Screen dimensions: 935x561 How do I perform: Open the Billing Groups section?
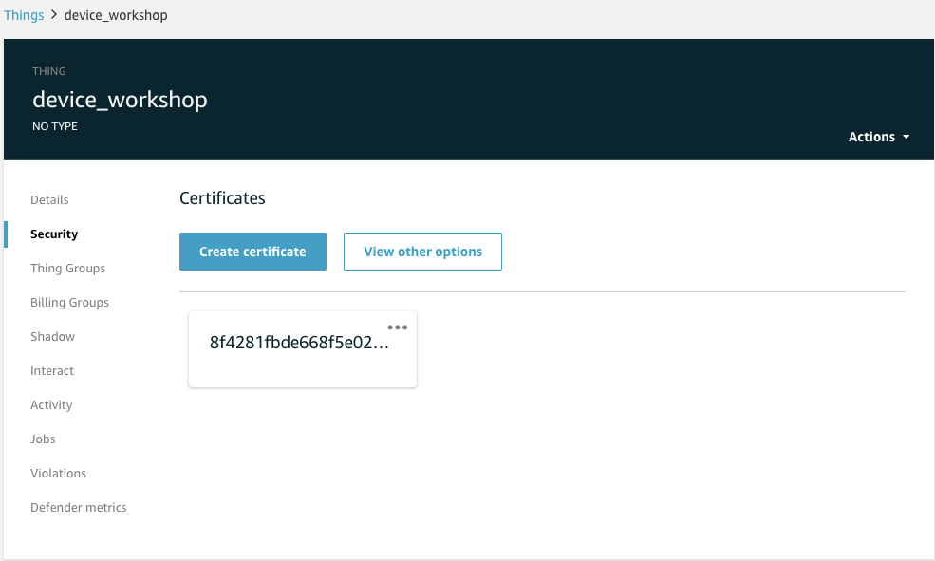[69, 302]
